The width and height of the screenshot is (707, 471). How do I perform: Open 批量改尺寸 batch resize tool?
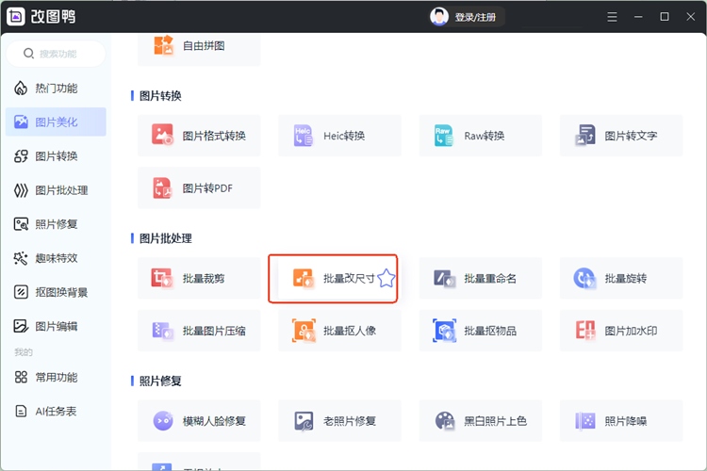pyautogui.click(x=333, y=278)
